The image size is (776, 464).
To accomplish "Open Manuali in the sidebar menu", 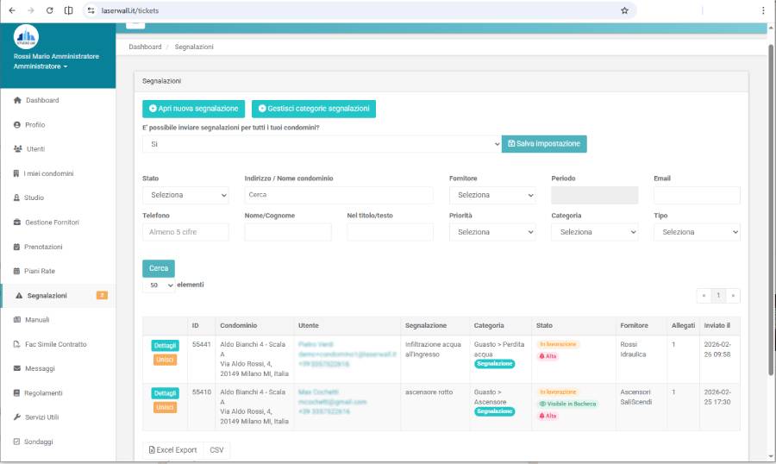I will coord(37,320).
